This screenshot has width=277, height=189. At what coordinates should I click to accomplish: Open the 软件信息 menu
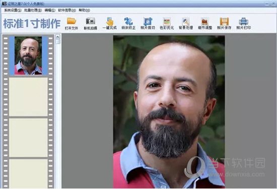pos(67,10)
